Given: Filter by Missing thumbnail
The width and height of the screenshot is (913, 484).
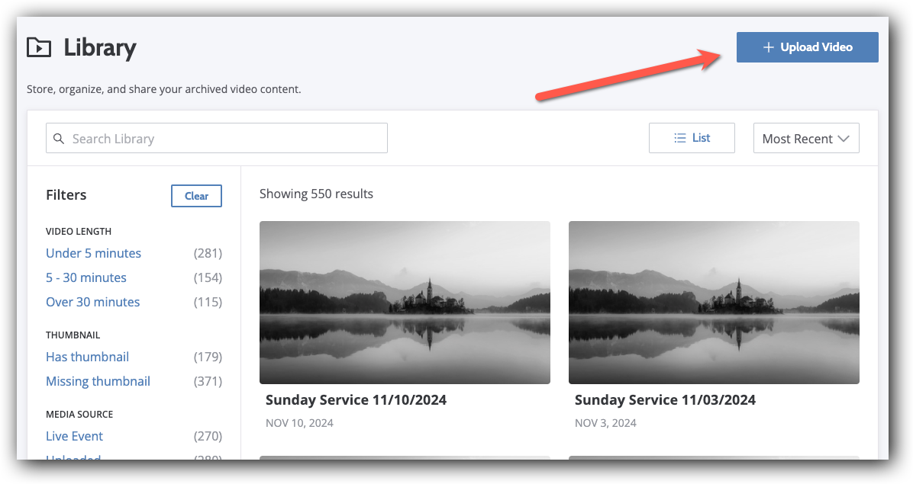Looking at the screenshot, I should (x=98, y=381).
